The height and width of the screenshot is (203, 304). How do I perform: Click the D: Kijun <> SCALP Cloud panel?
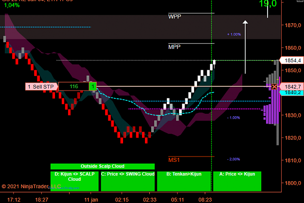74,181
